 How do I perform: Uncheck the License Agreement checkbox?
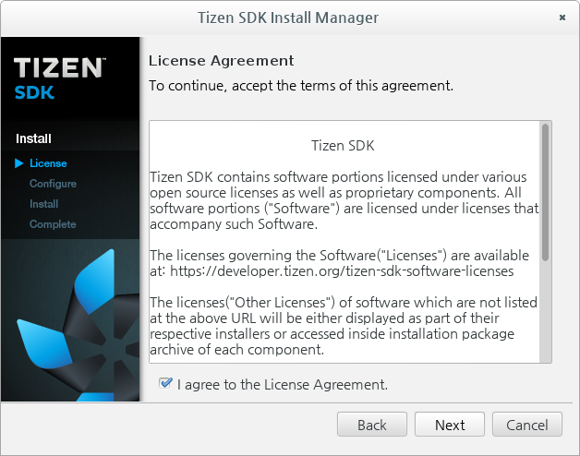165,383
